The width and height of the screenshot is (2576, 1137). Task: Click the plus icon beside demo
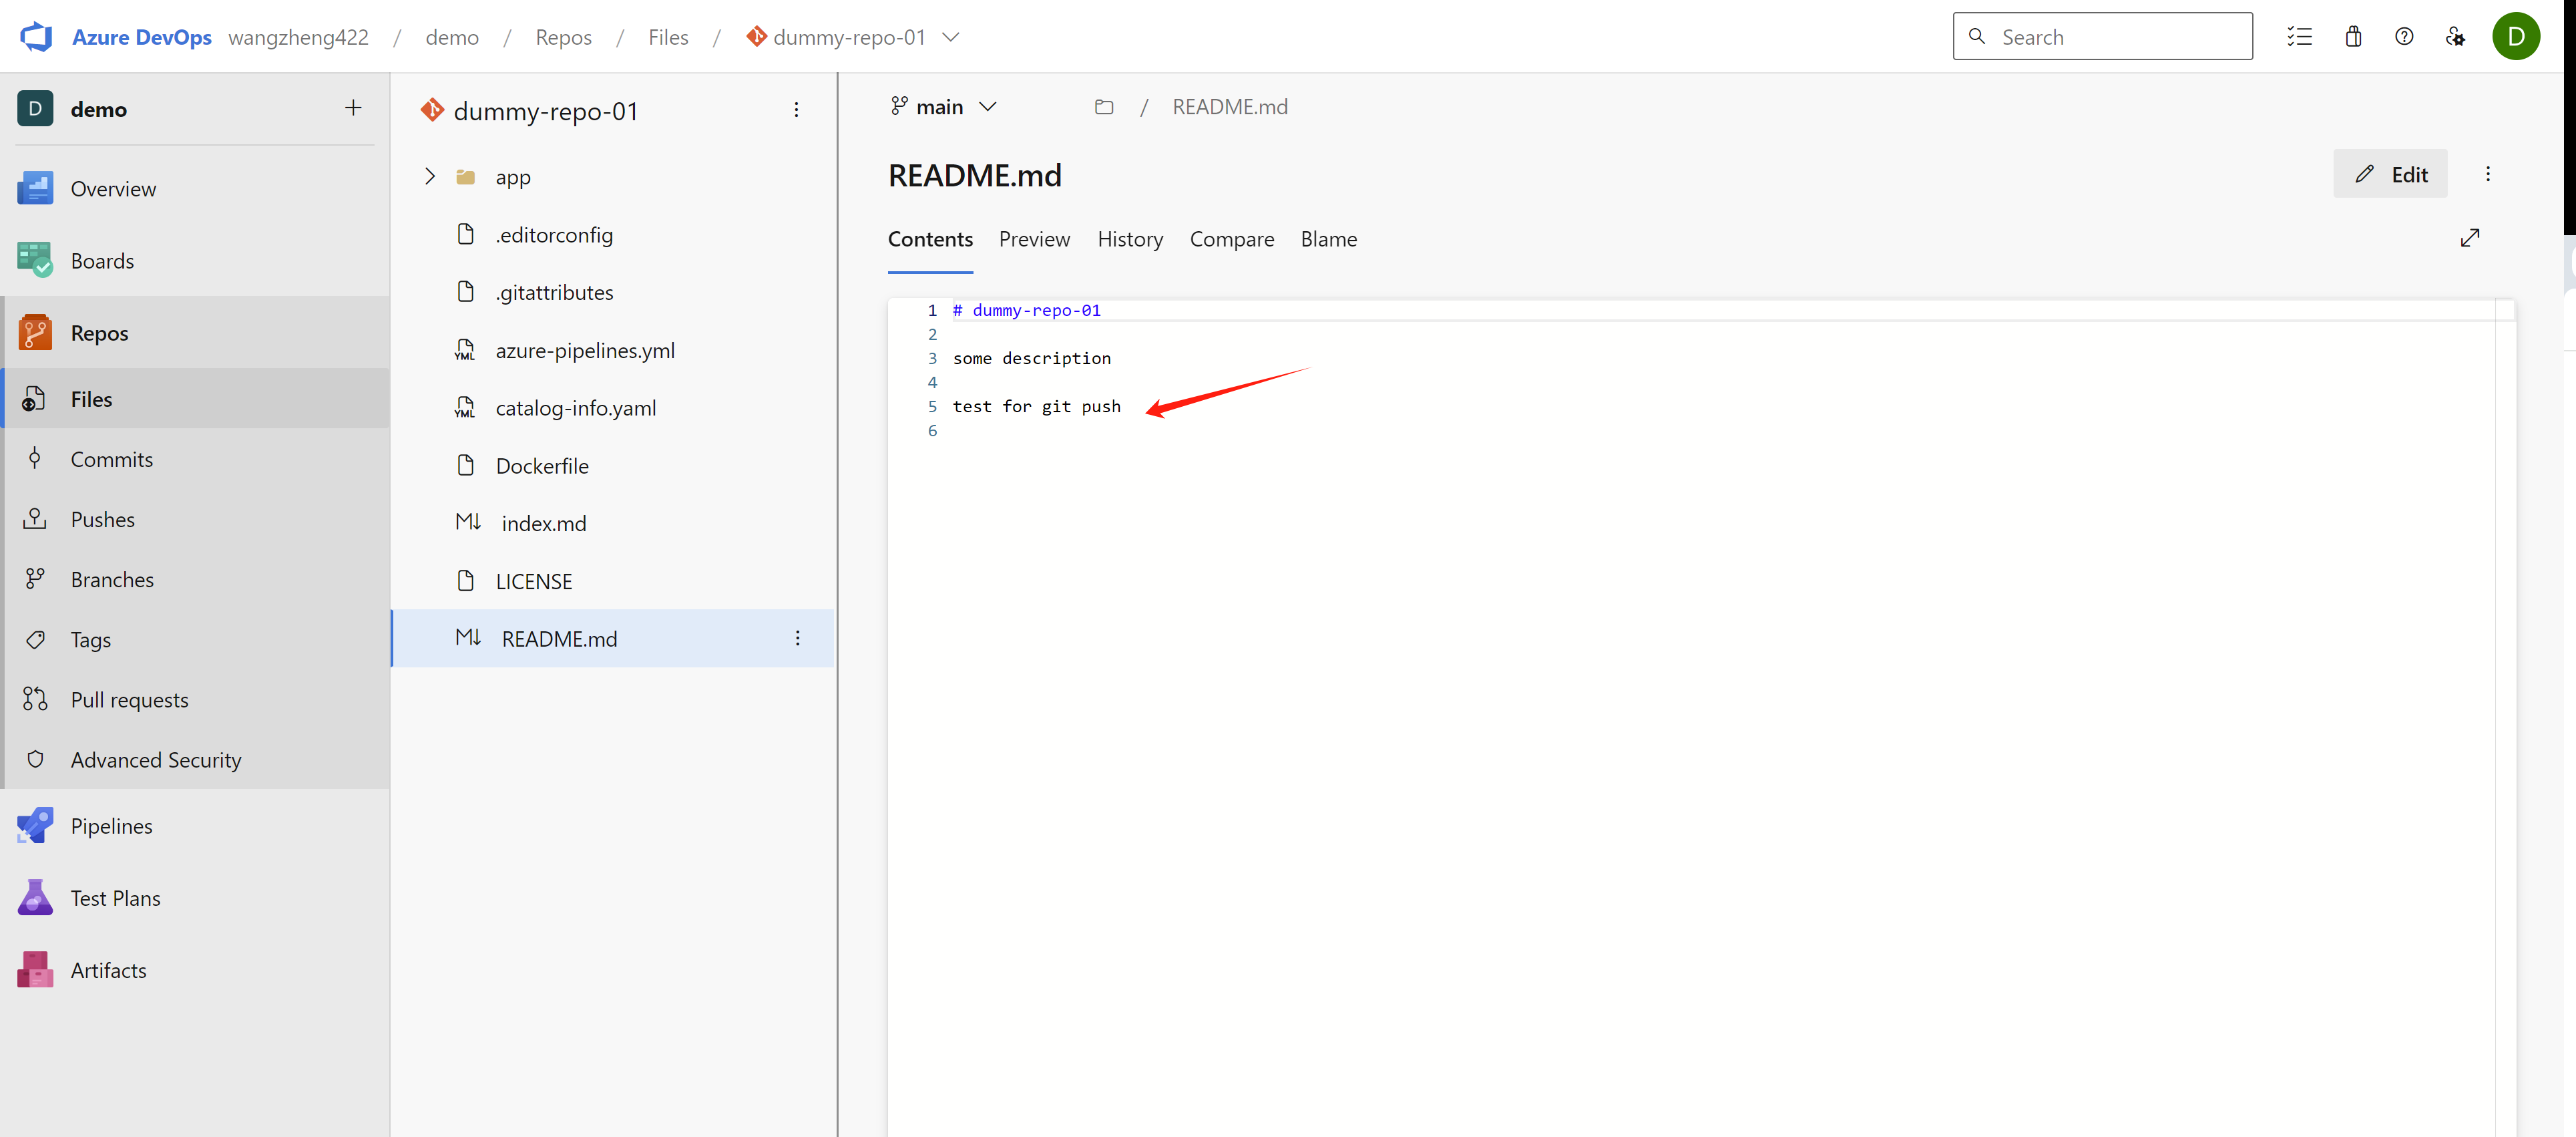coord(353,108)
